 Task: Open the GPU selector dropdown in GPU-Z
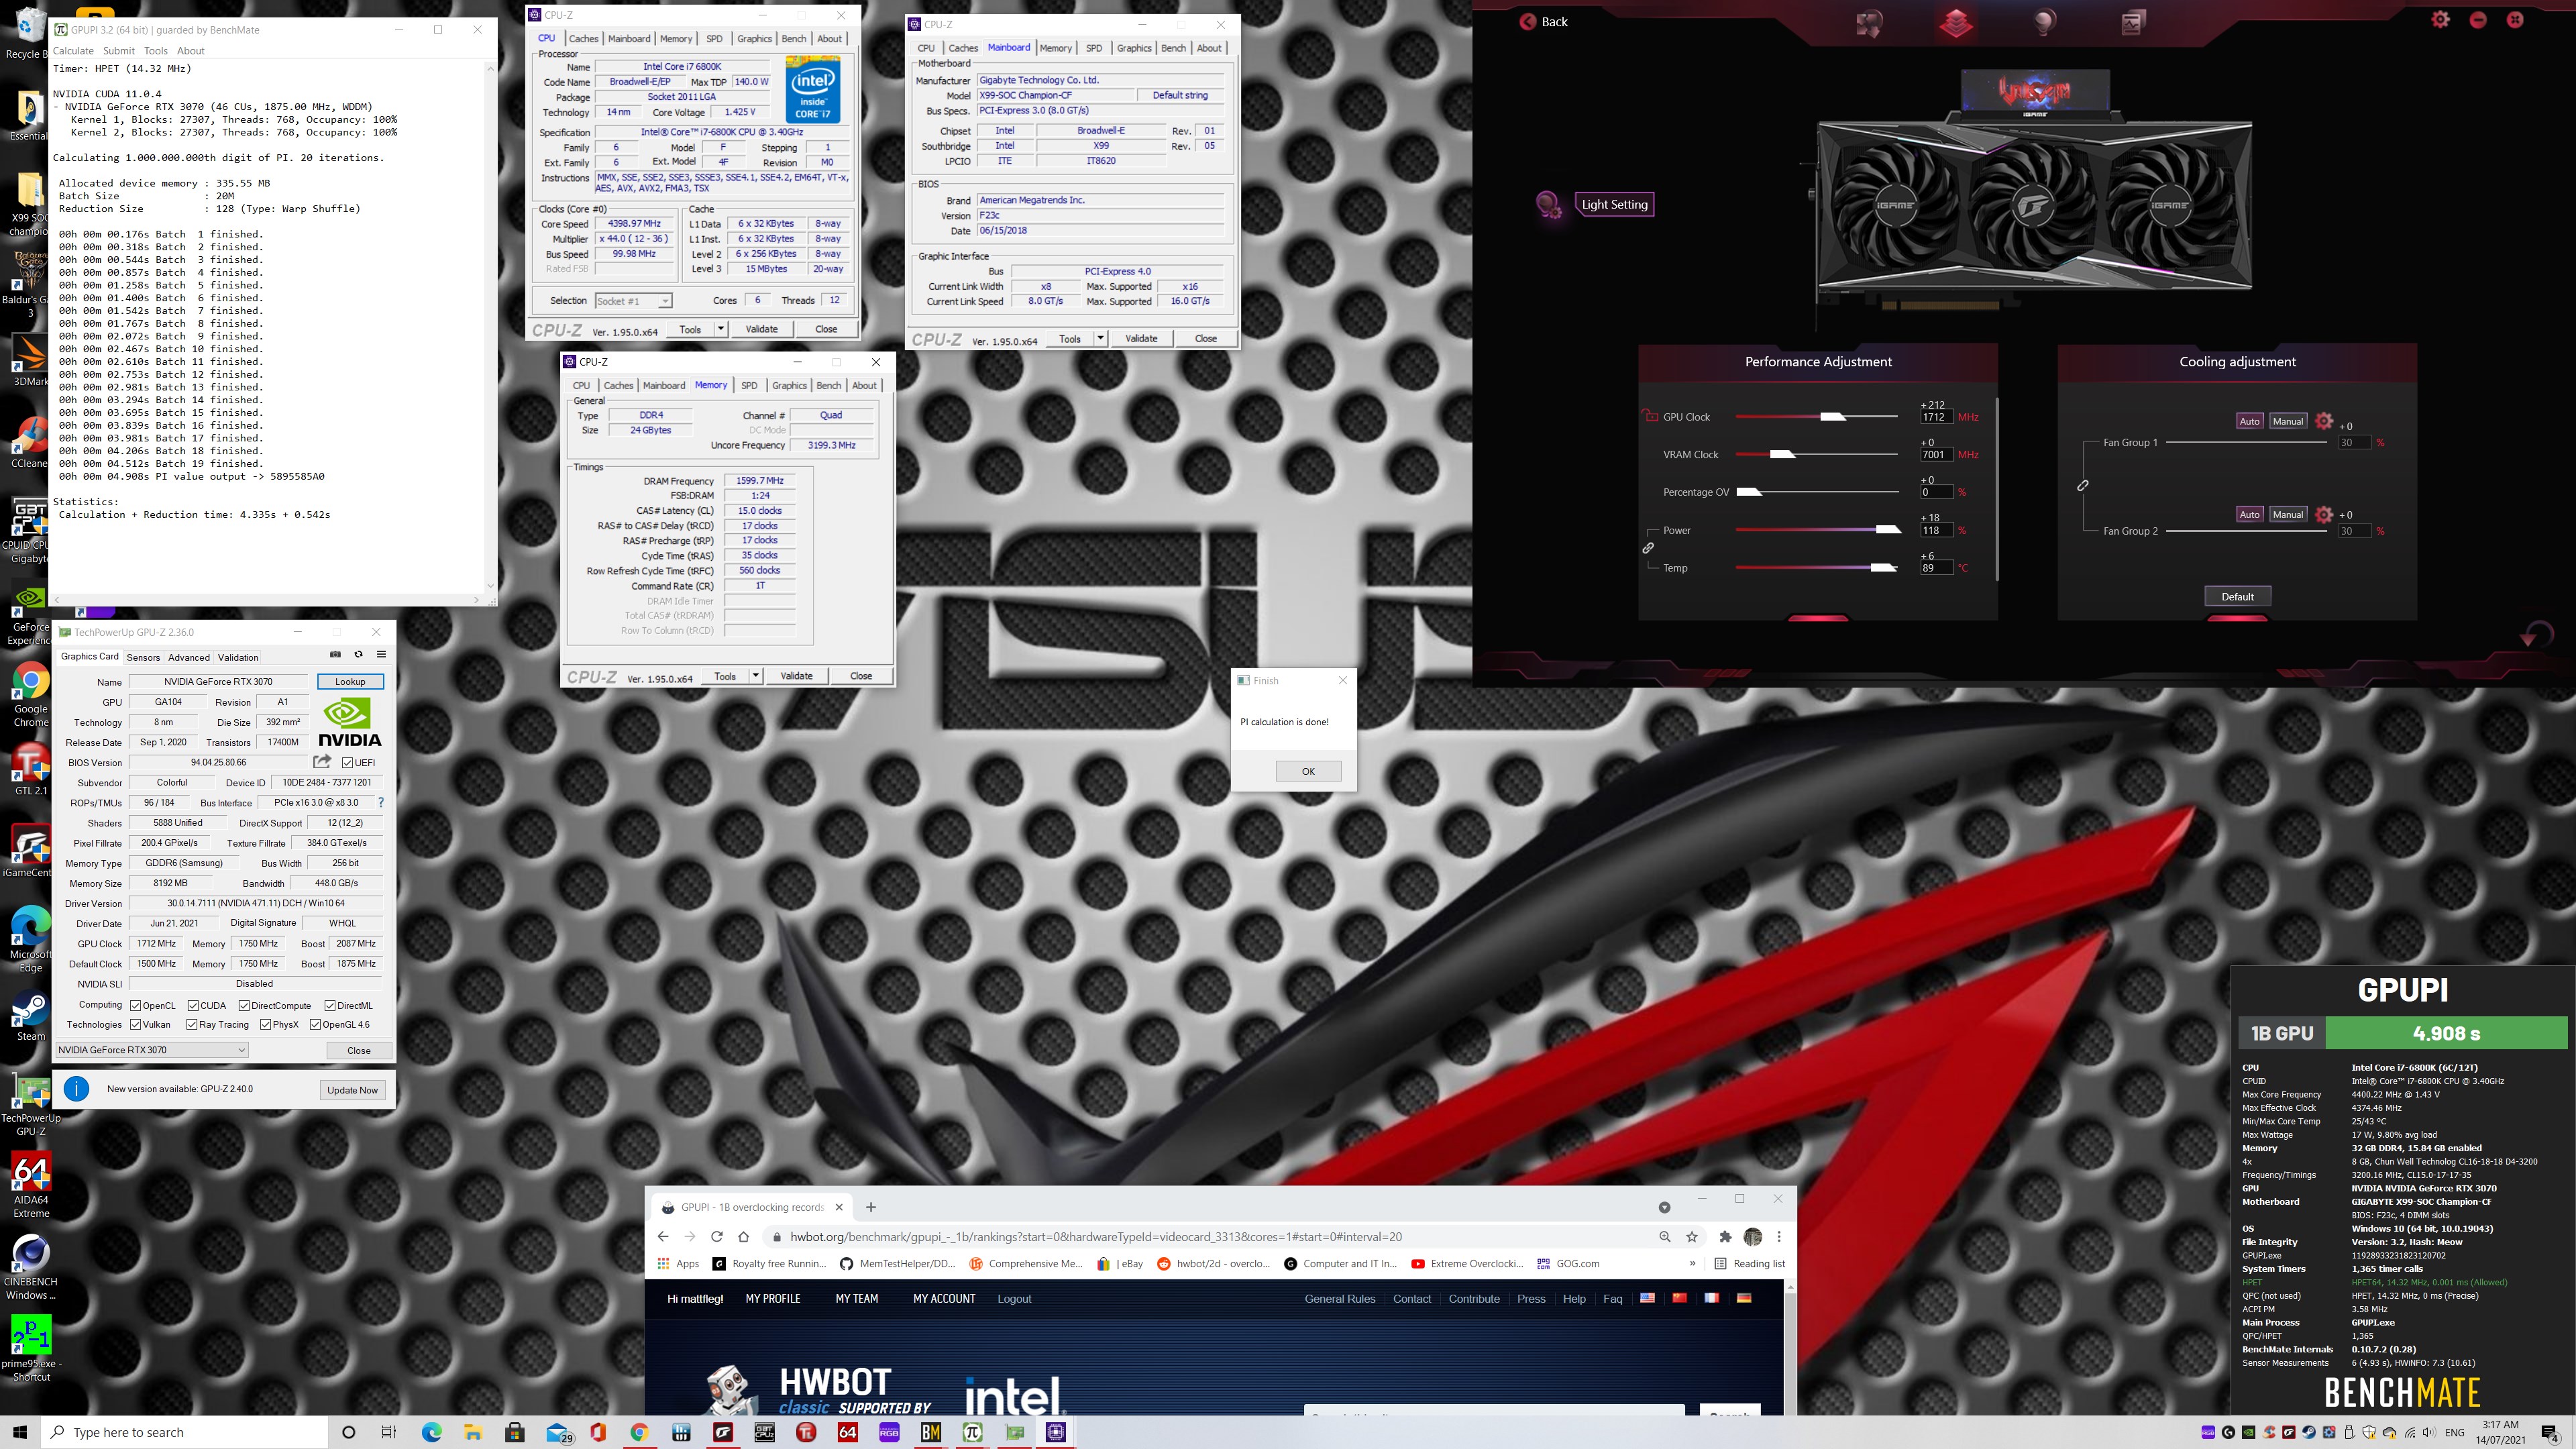pyautogui.click(x=152, y=1050)
